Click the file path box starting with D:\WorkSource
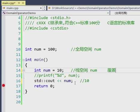 coord(94,8)
